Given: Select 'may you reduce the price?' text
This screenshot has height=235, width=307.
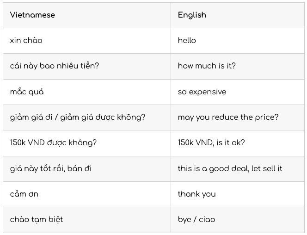Looking at the screenshot, I should [x=228, y=117].
